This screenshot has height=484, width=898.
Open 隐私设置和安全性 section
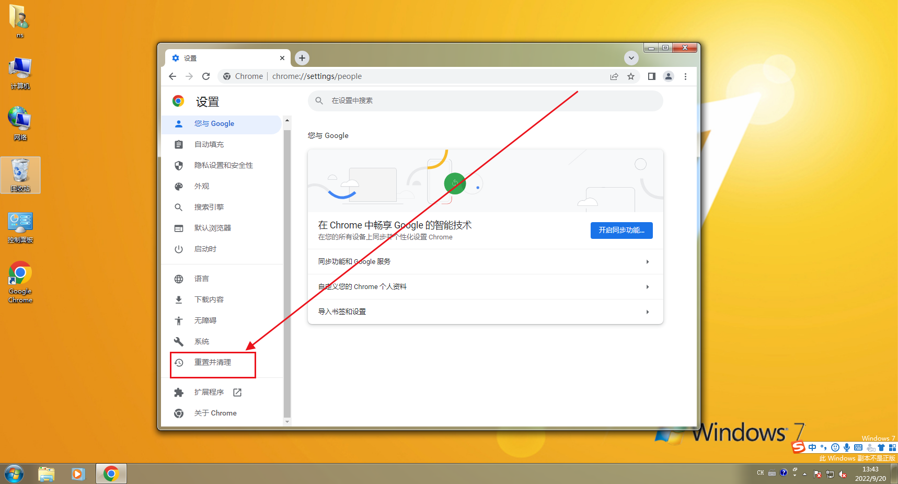(x=222, y=165)
